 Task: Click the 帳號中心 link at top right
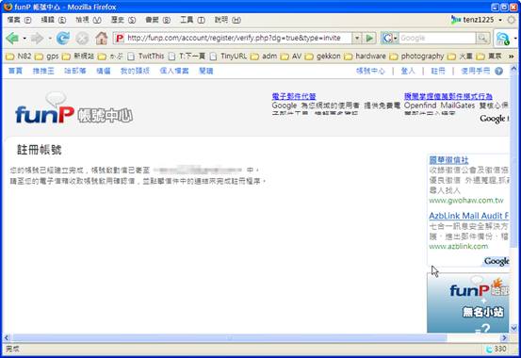(x=370, y=71)
